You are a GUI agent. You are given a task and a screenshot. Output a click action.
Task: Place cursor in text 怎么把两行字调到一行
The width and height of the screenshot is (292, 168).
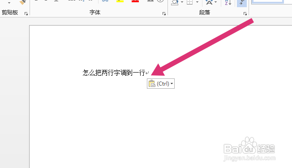tap(114, 73)
